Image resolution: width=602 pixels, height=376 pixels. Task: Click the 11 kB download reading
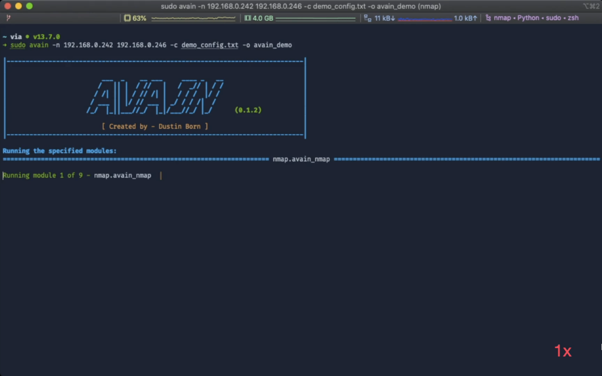385,18
